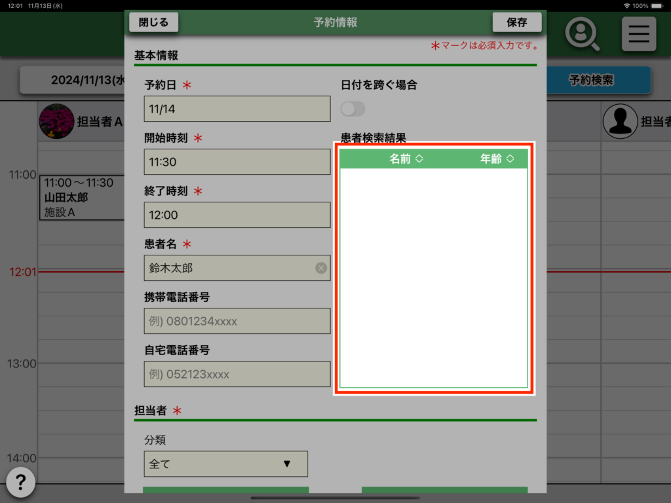The image size is (671, 503).
Task: Toggle the 日付を跨ぐ場合 switch
Action: (x=353, y=109)
